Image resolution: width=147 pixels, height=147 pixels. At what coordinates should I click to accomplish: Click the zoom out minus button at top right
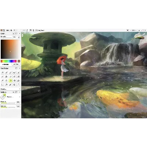point(131,30)
